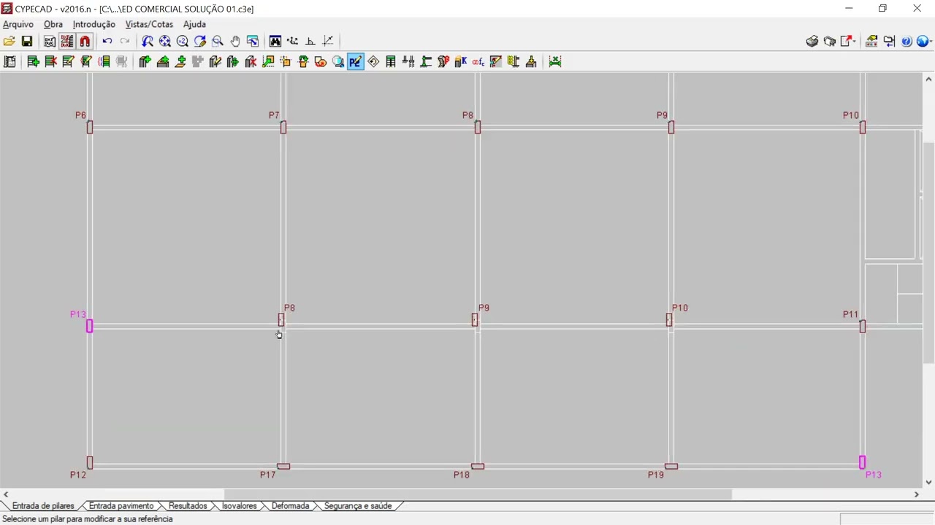
Task: Click the pillar with red X delete icon
Action: tap(251, 62)
